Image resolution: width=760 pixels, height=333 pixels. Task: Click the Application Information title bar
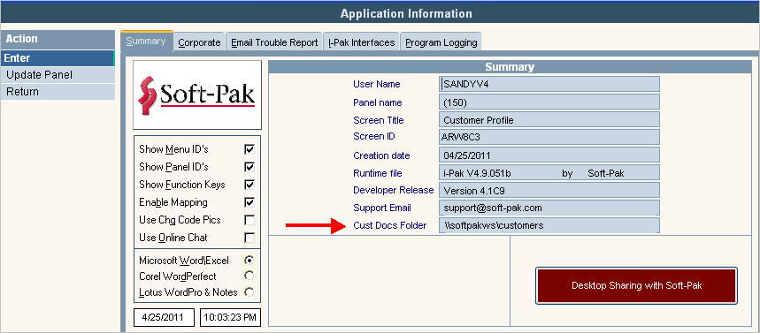pyautogui.click(x=380, y=13)
